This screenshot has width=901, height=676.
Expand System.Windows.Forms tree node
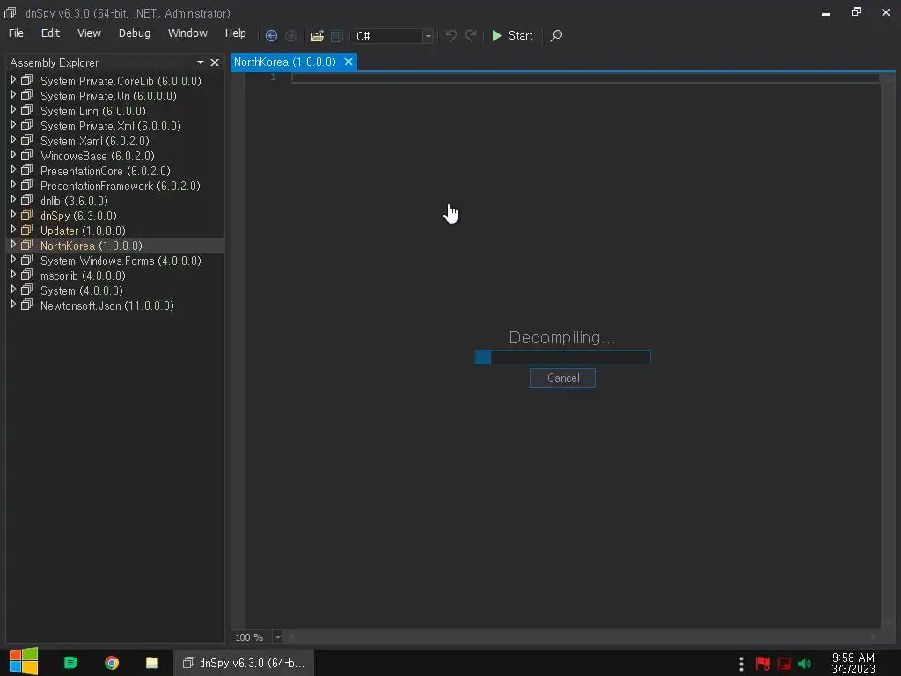[x=13, y=260]
